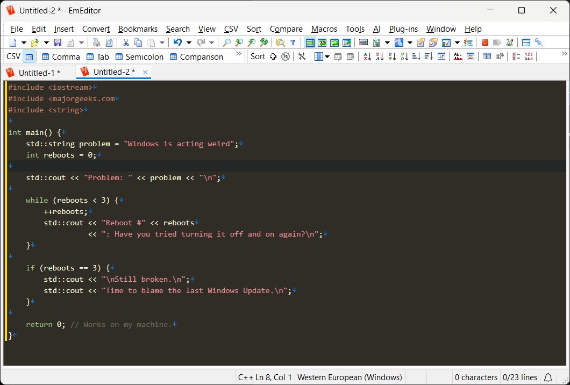
Task: Click the Sort A to Z icon
Action: pos(367,56)
